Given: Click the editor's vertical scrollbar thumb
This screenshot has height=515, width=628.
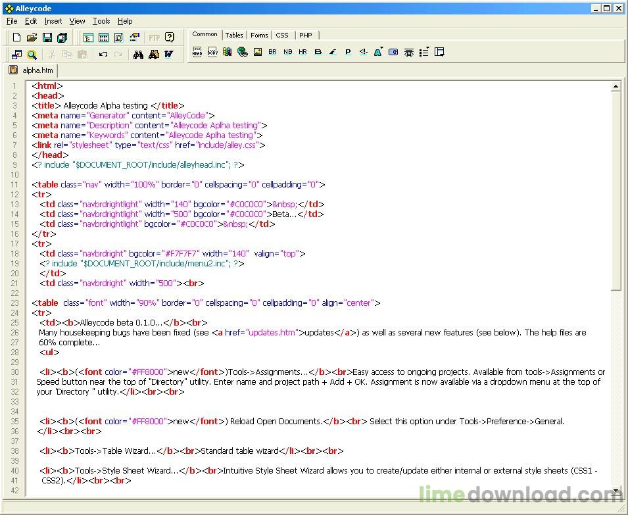Looking at the screenshot, I should [616, 191].
